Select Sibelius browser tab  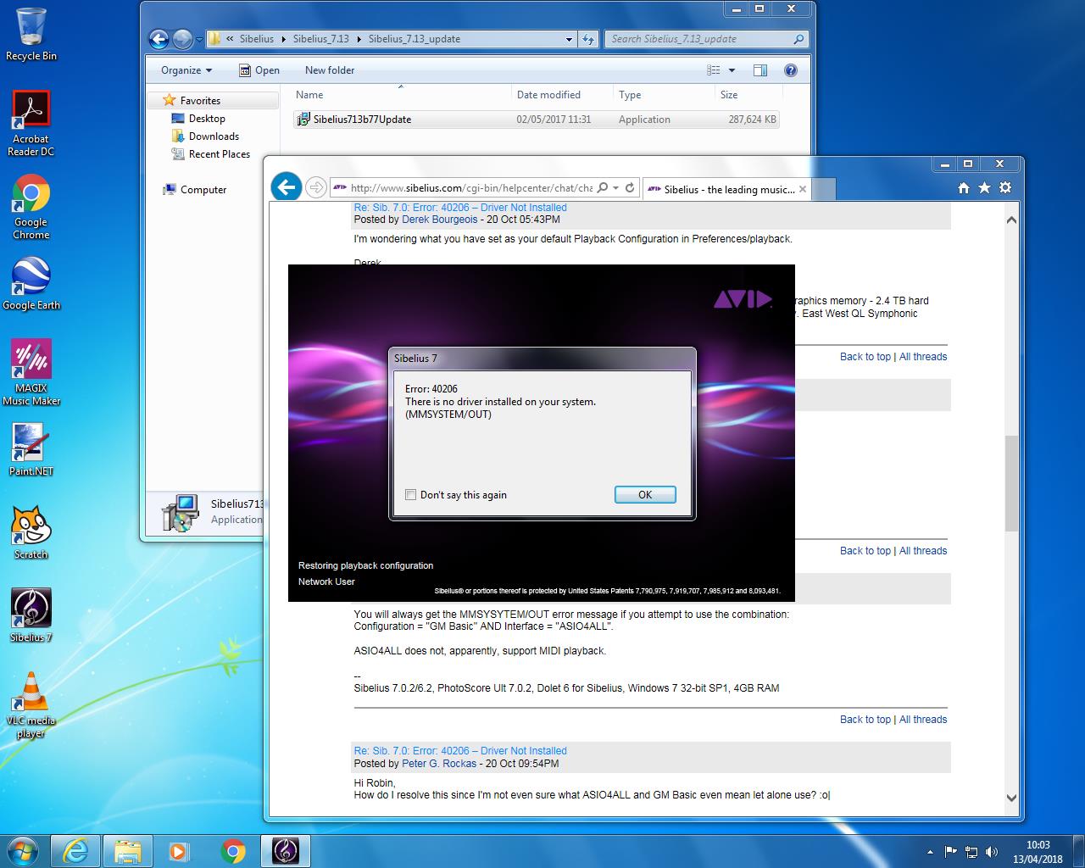pos(727,189)
